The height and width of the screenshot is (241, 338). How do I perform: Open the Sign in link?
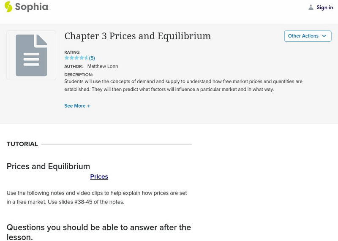tap(324, 7)
